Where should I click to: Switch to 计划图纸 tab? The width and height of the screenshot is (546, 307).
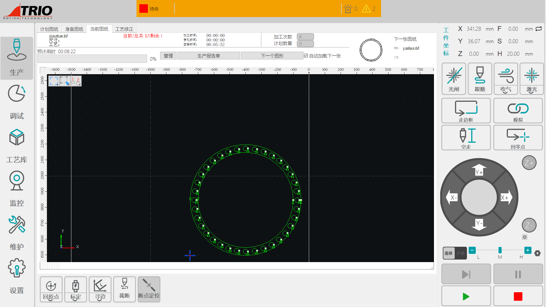[x=49, y=29]
